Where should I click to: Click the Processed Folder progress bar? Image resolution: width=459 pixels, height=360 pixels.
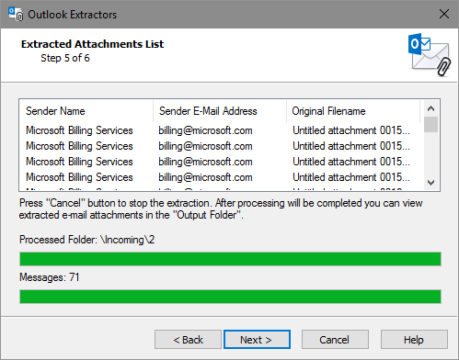pos(230,259)
